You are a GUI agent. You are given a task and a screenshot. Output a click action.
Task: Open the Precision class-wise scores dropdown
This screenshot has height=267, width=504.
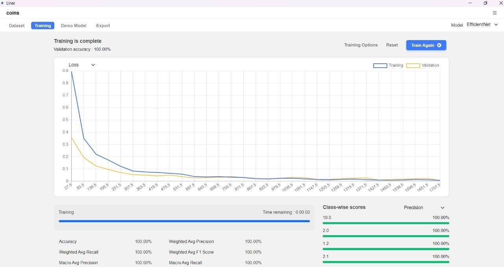point(424,208)
